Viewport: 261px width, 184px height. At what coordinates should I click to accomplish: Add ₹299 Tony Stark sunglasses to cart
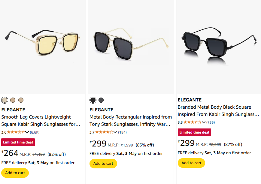103,164
